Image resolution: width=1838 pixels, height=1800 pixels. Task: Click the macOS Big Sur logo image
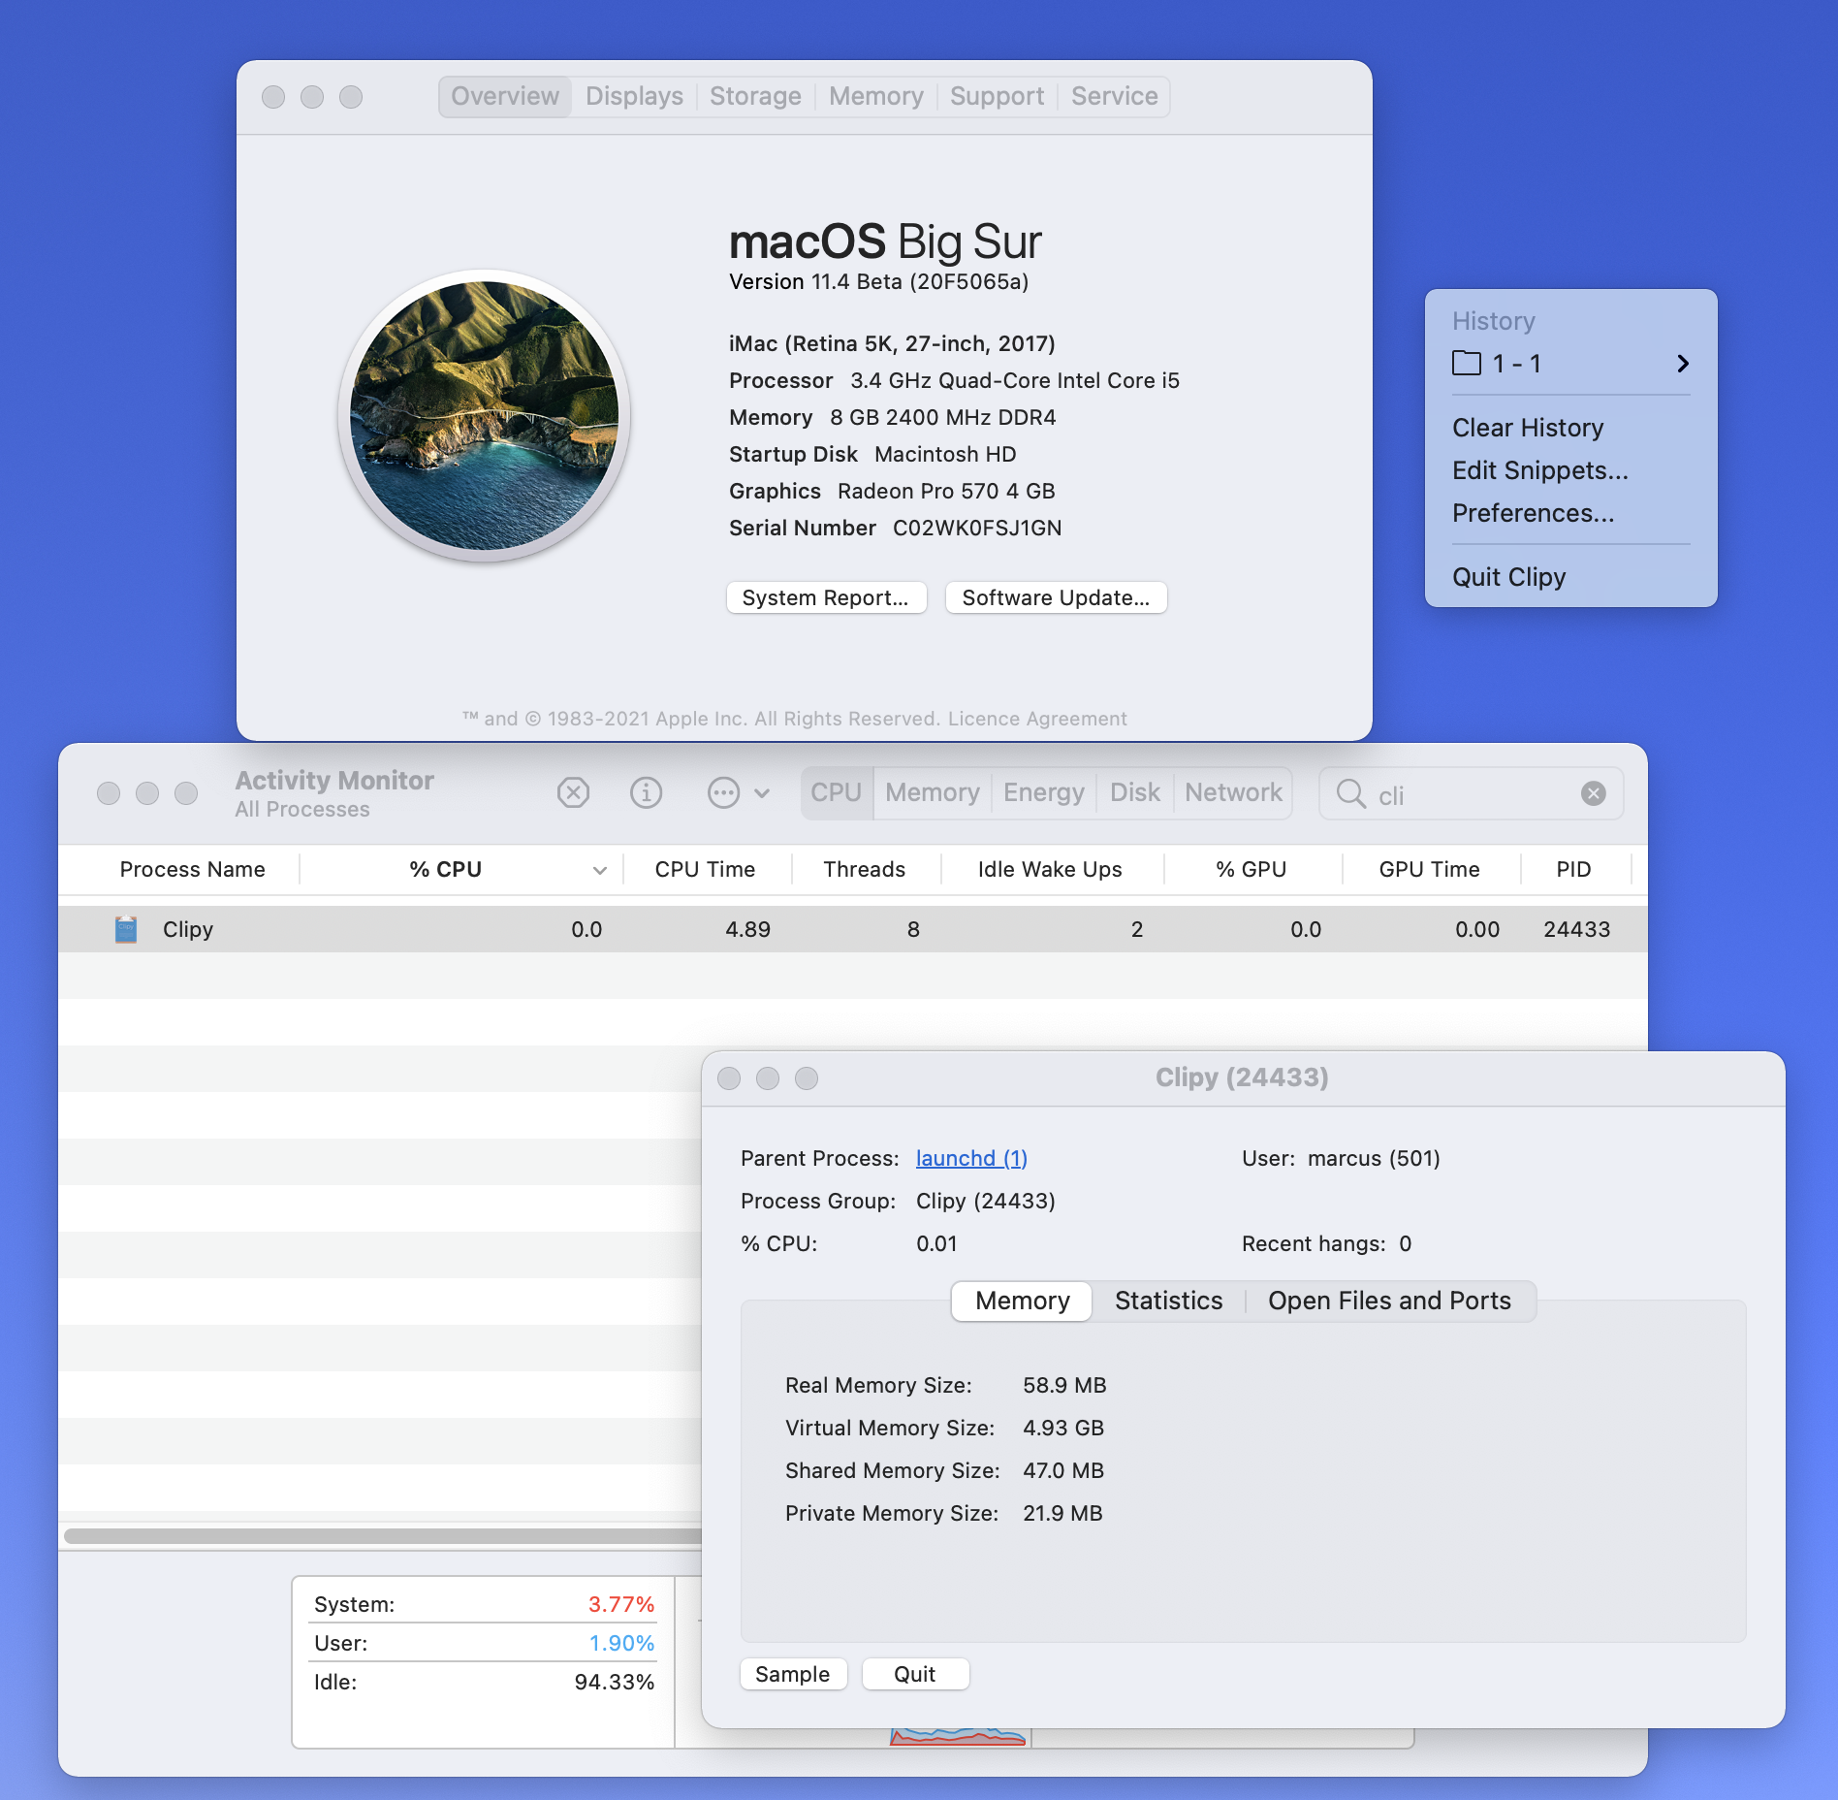pyautogui.click(x=484, y=415)
